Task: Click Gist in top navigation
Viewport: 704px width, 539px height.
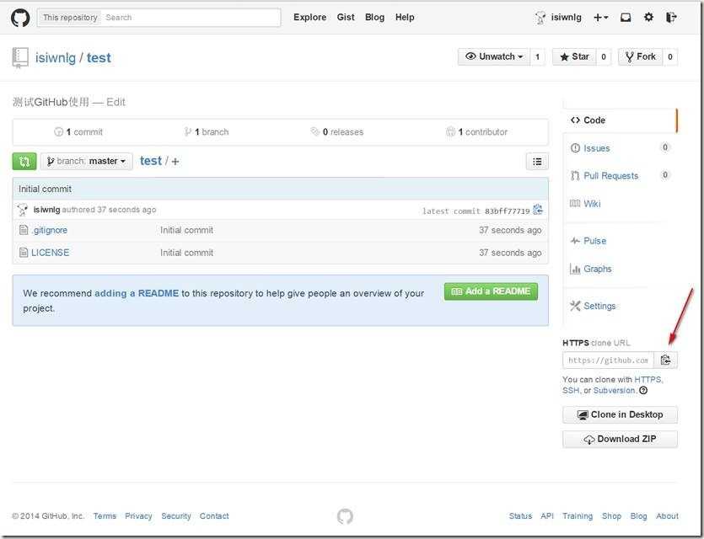Action: click(x=346, y=18)
